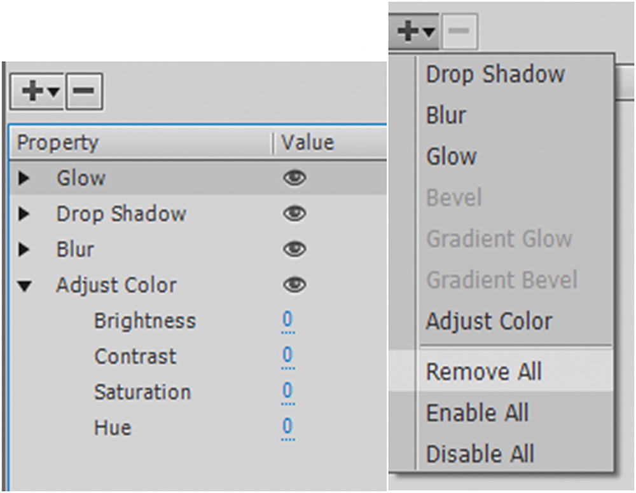Click the Hue value of zero
The image size is (636, 493).
(287, 427)
